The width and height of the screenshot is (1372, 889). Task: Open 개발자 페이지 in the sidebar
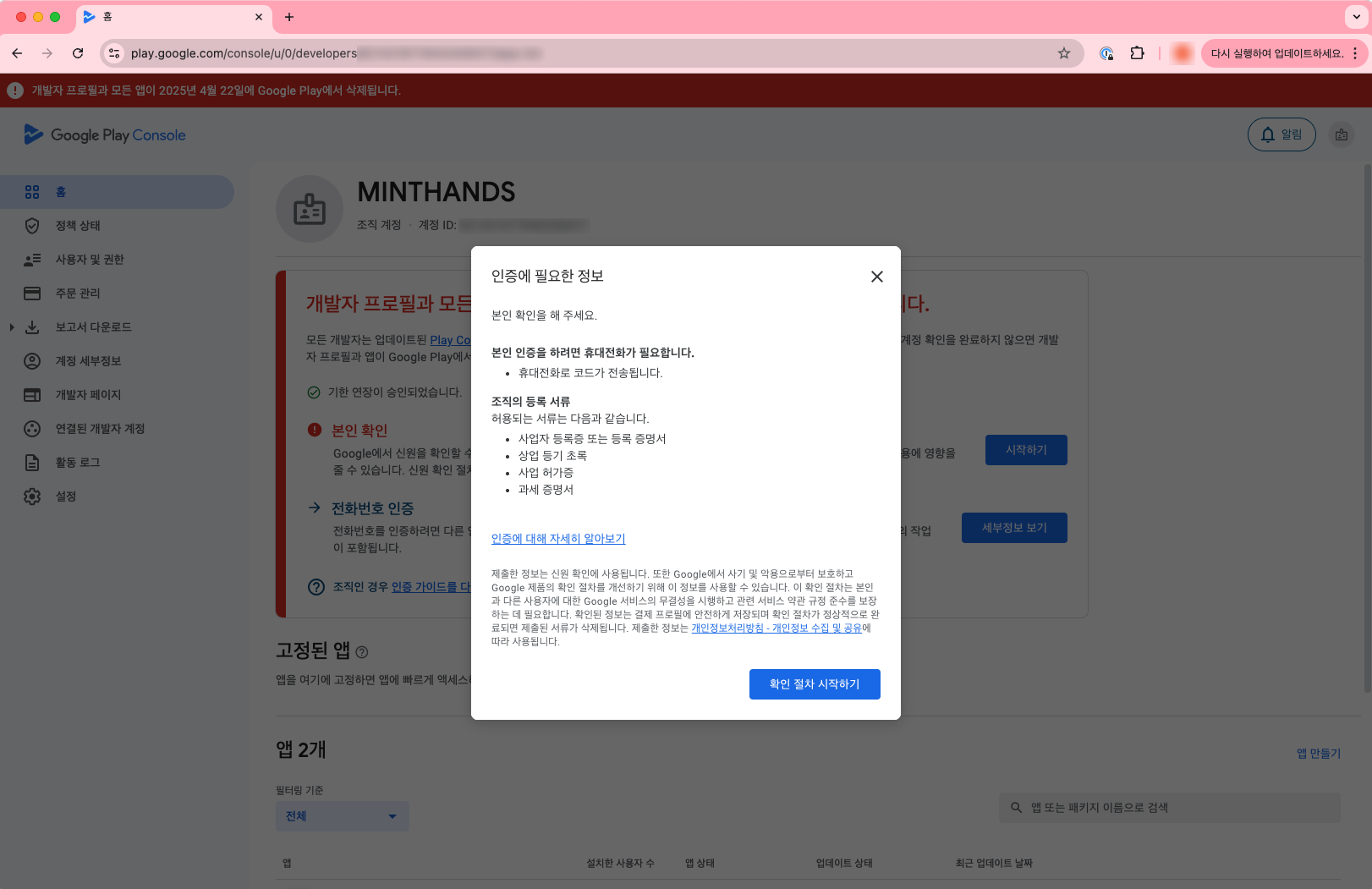(117, 395)
